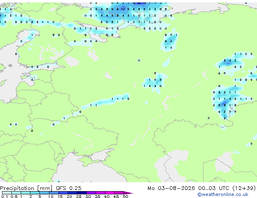Select the 35–40 mm legend swatch
This screenshot has height=198, width=257.
click(101, 193)
